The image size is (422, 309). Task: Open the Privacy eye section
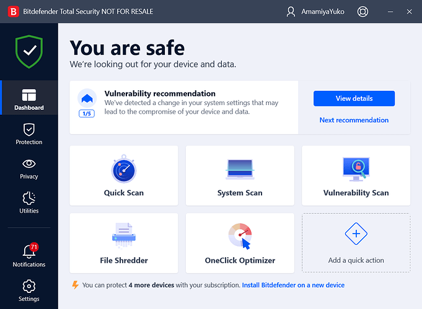[x=29, y=169]
